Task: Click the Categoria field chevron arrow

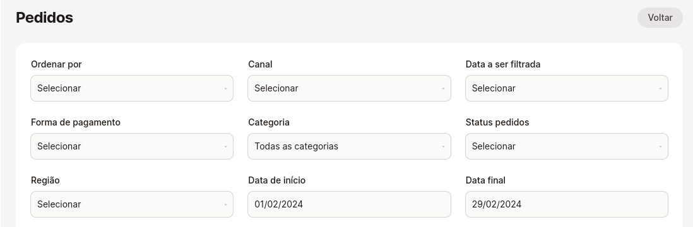Action: pos(443,146)
